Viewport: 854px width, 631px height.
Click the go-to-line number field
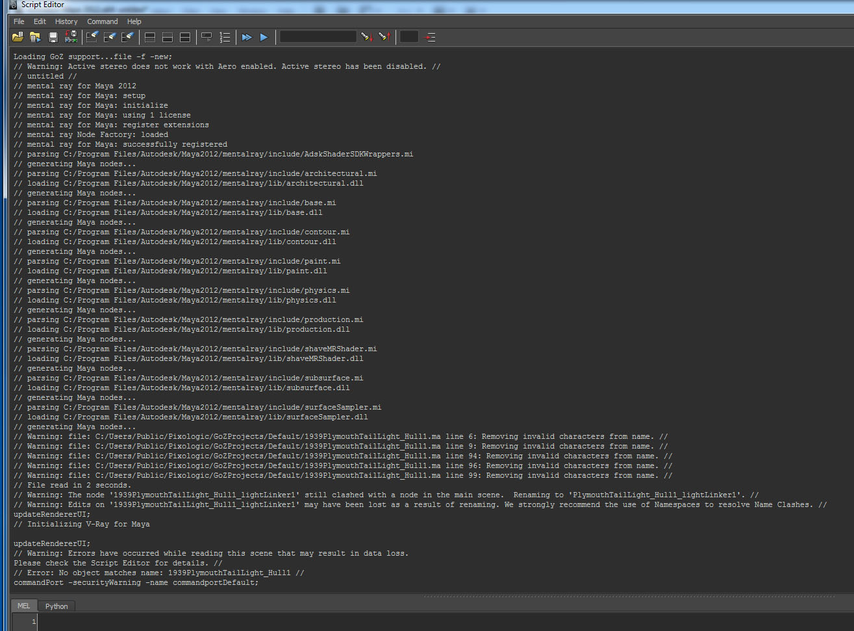(409, 37)
